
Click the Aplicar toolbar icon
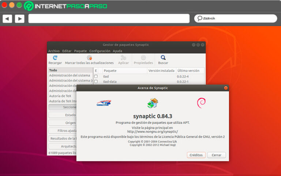(123, 58)
